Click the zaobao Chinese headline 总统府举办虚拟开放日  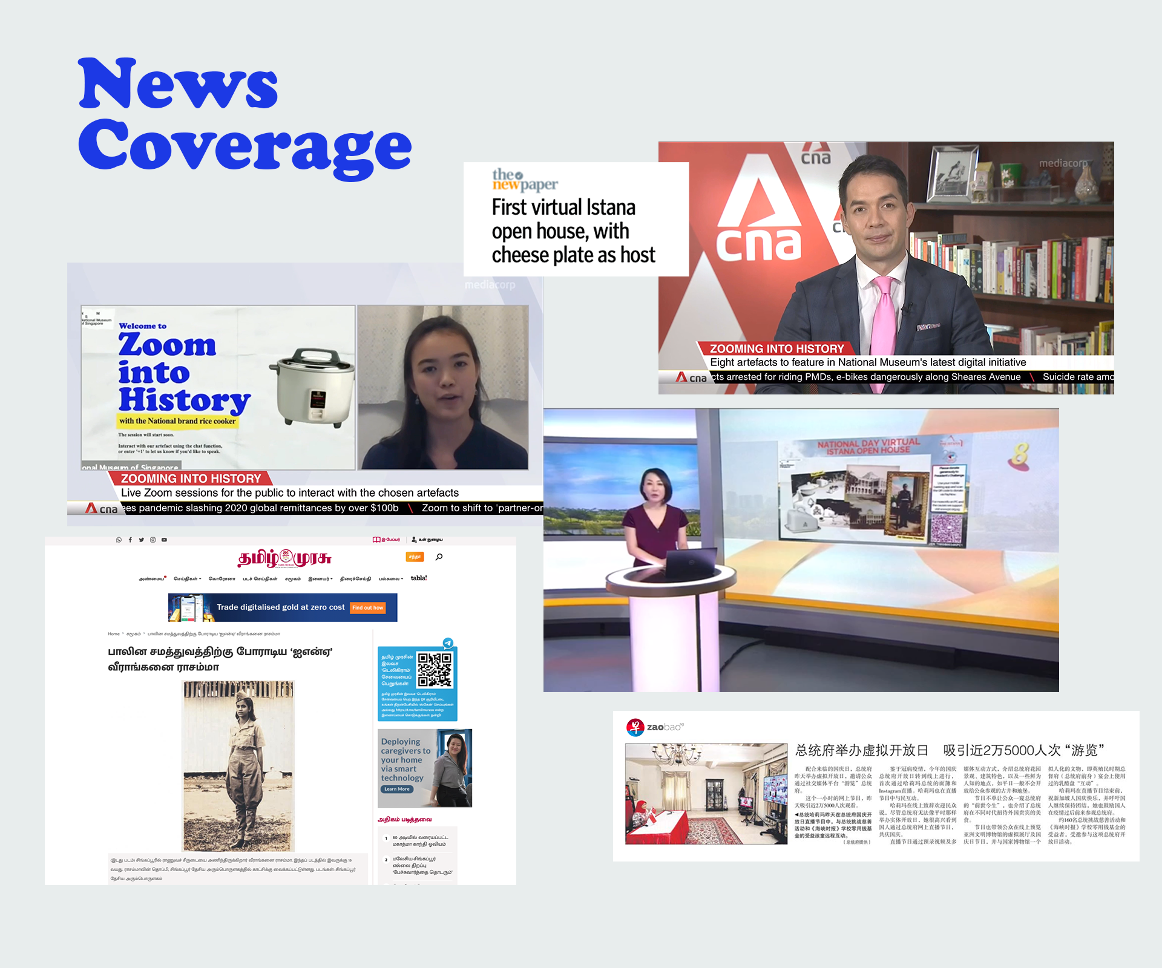[x=862, y=750]
